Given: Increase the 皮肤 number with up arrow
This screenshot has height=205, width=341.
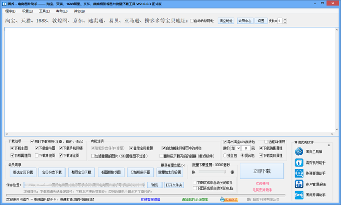Looking at the screenshot, I should click(x=285, y=20).
